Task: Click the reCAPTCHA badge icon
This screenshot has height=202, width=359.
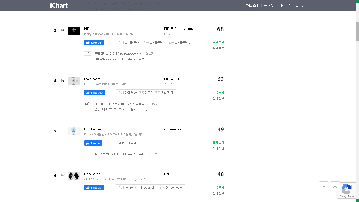Action: (x=347, y=189)
